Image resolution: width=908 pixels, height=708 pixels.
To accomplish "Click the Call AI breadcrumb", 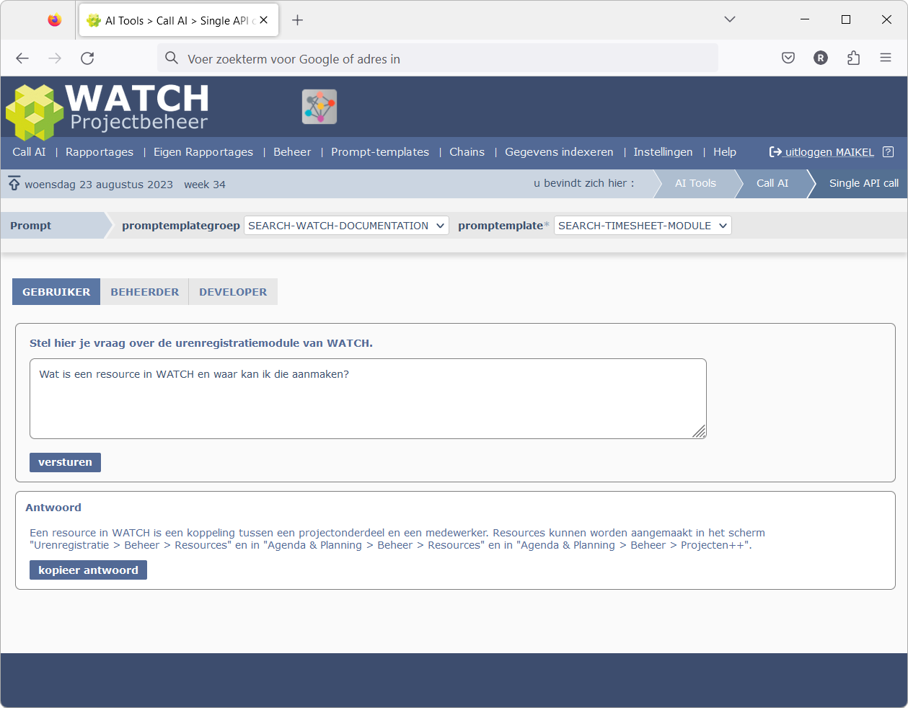I will click(772, 183).
